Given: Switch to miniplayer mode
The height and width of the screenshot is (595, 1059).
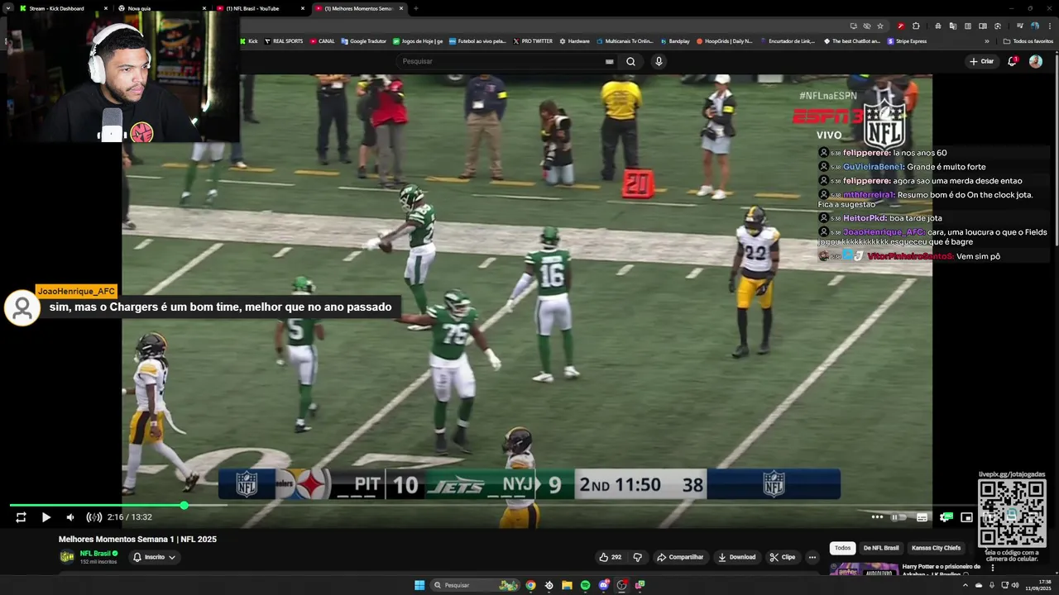Looking at the screenshot, I should coord(966,517).
